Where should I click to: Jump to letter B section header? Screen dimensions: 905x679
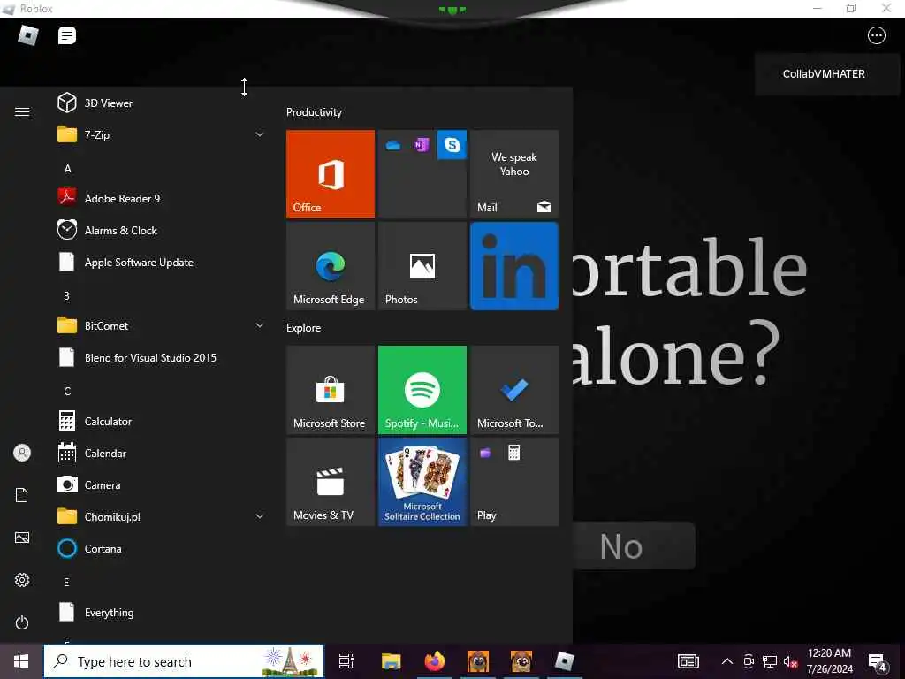point(66,295)
